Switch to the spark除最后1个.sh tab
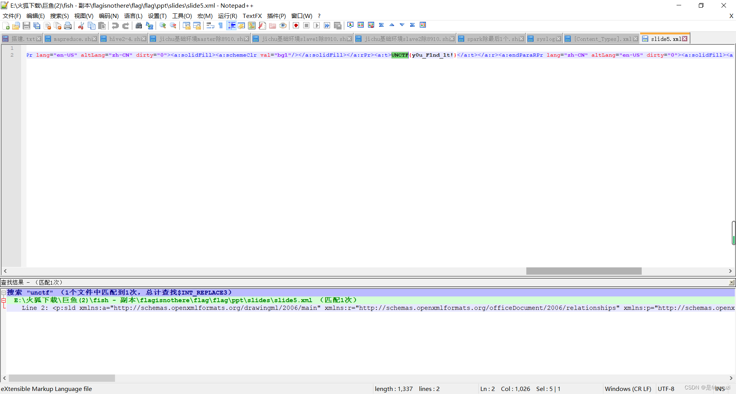The width and height of the screenshot is (736, 394). [491, 39]
